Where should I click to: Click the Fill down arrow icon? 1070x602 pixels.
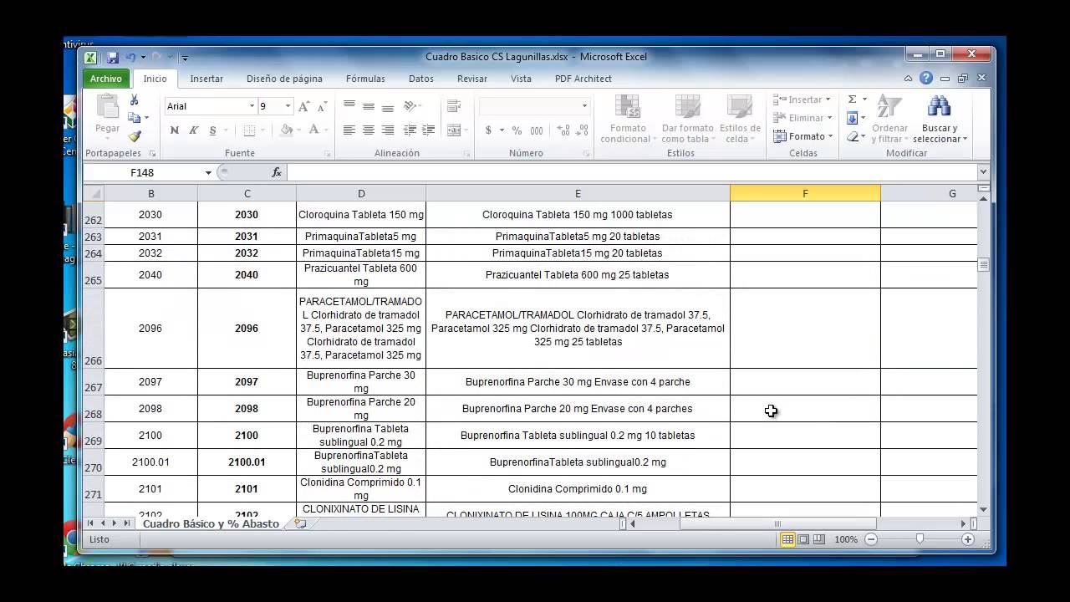pos(852,118)
